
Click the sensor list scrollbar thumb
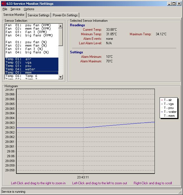[61, 37]
